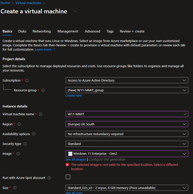Click Configure VM generation link
The width and height of the screenshot is (193, 194).
[x=107, y=160]
